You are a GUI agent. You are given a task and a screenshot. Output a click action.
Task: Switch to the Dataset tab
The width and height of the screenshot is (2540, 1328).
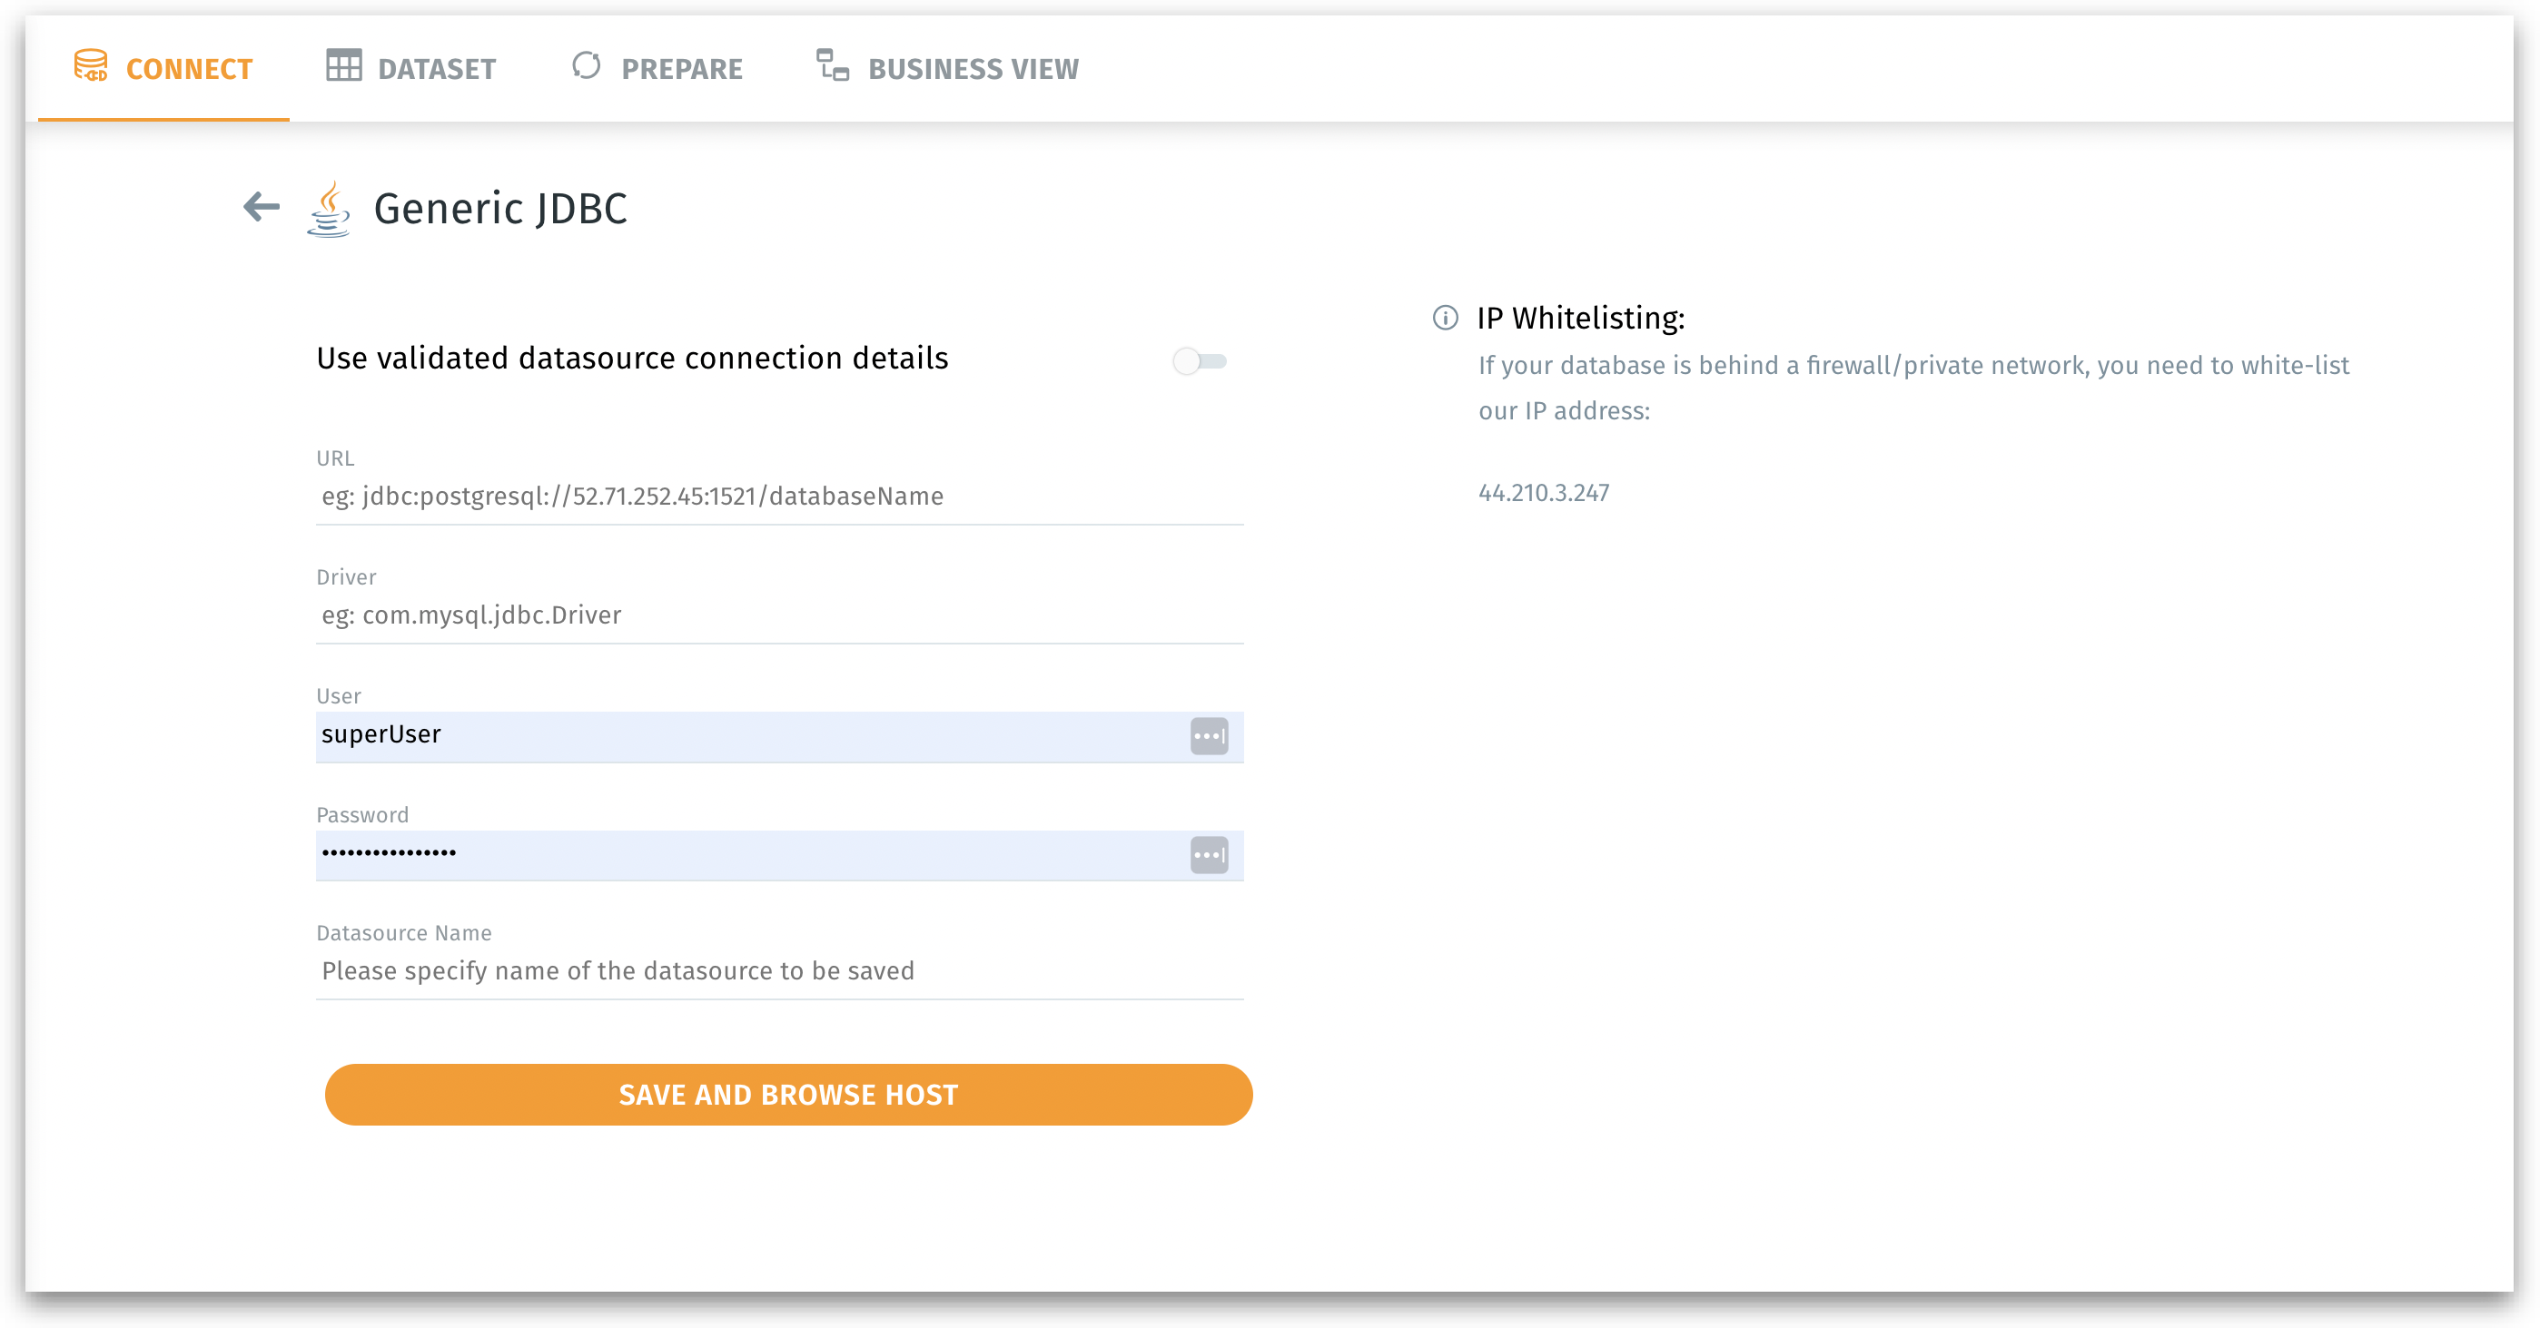[x=436, y=69]
